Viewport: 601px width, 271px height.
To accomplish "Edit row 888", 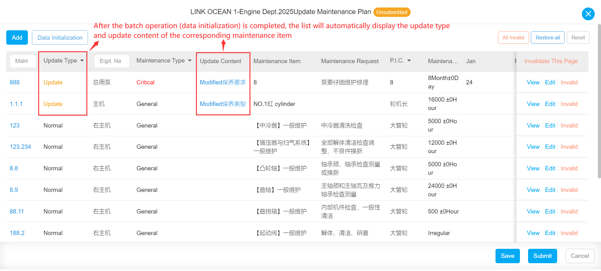I will tap(550, 83).
